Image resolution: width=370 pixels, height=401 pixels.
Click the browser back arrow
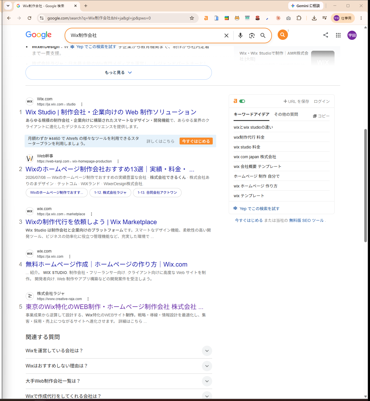coord(9,18)
